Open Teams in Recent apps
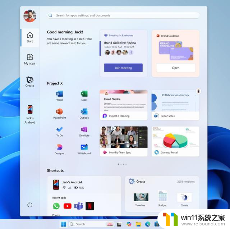The height and width of the screenshot is (229, 230). [x=79, y=206]
